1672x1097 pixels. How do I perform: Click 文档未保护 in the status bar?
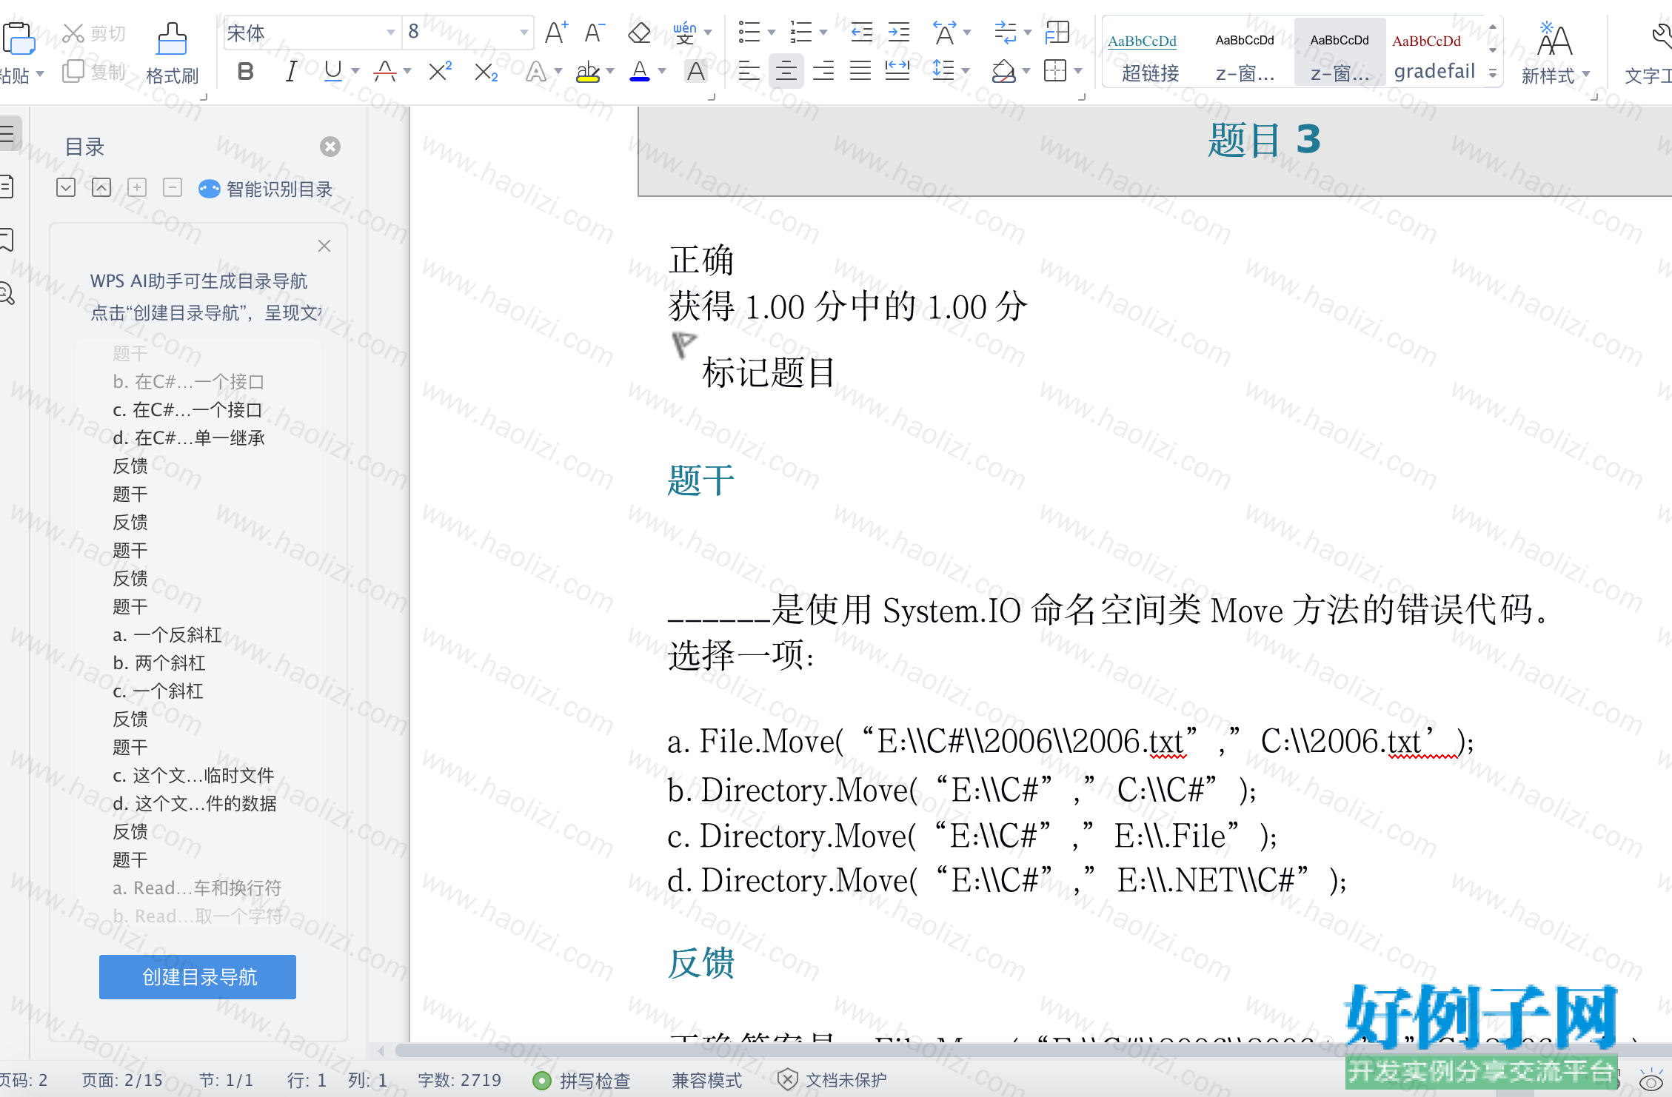point(832,1081)
